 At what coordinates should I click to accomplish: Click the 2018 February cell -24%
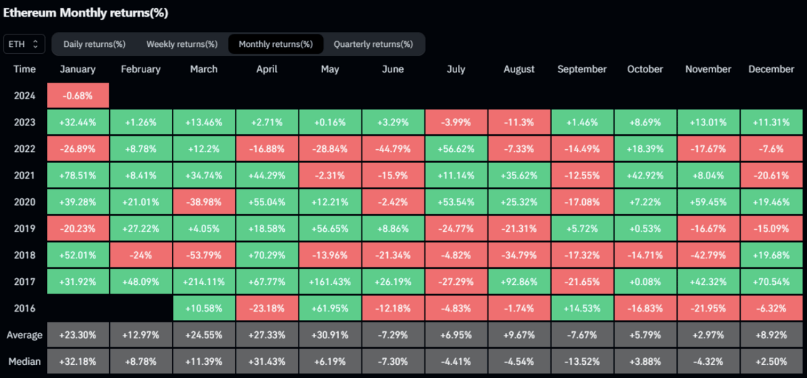(141, 255)
